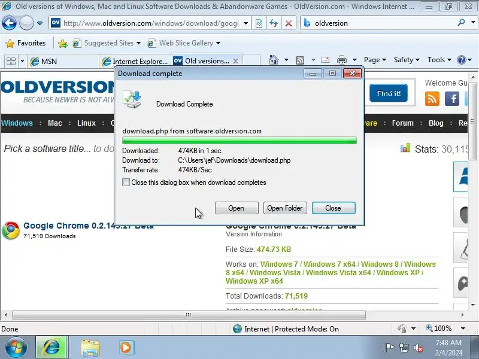Click the muted volume tray icon
The image size is (479, 359).
coord(418,348)
